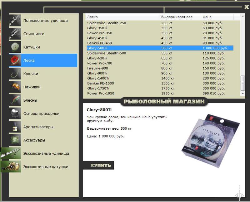Viewport: 250px width, 202px height.
Task: Select Glory-450Ti row
Action: [160, 38]
